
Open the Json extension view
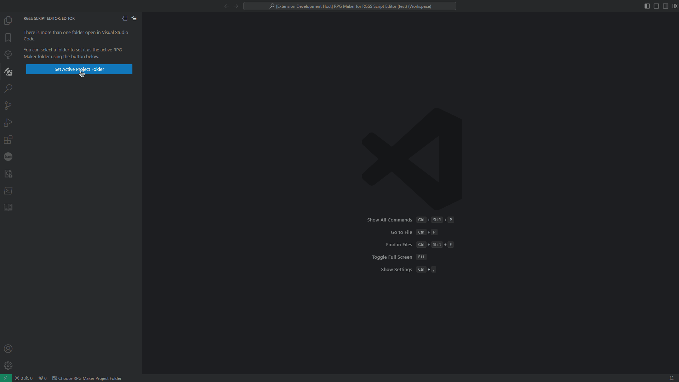click(x=8, y=157)
